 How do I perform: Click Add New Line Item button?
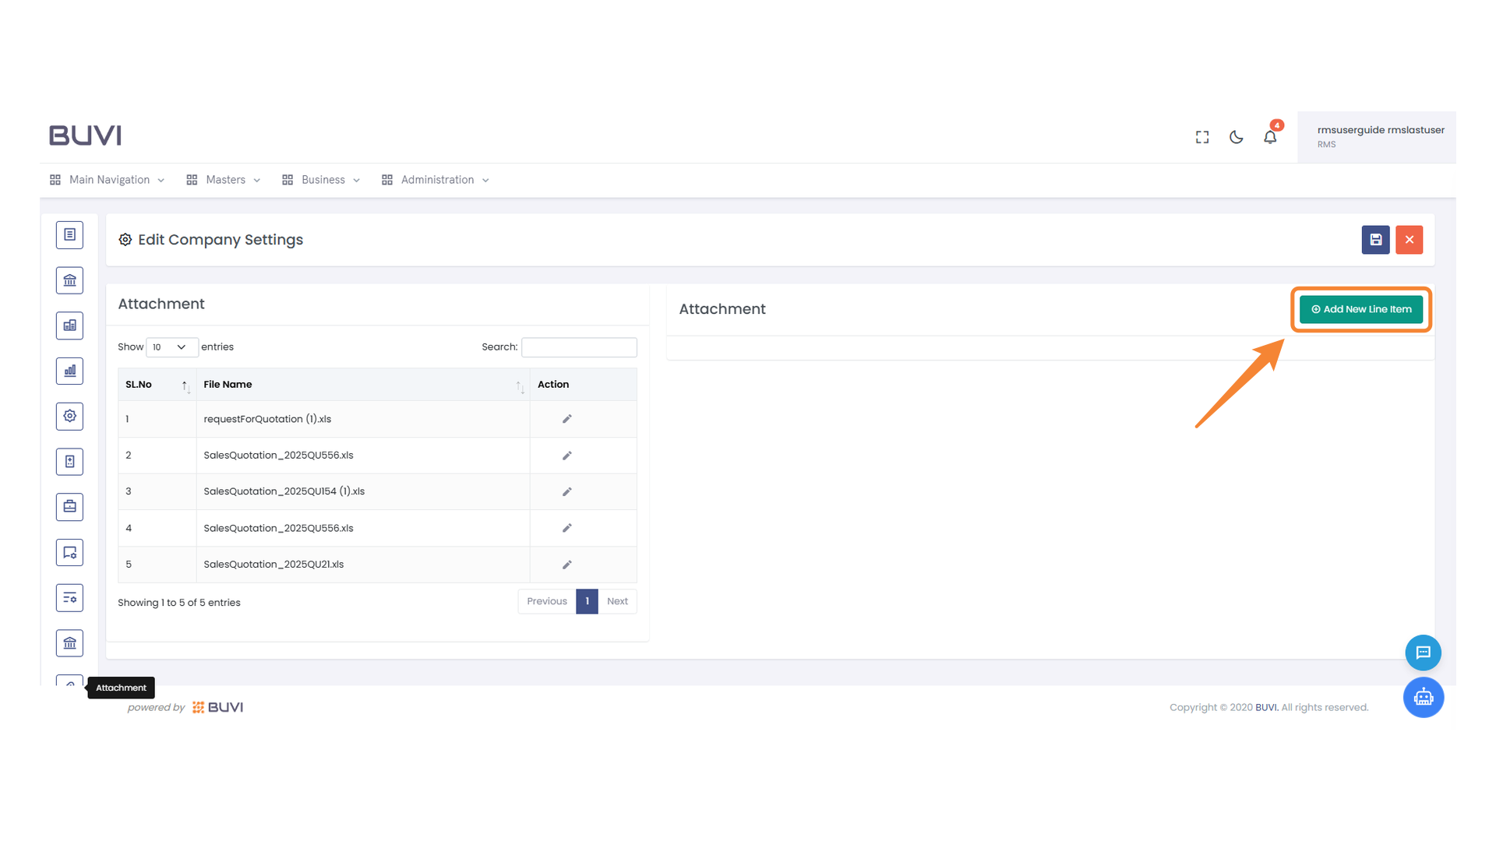pos(1360,309)
